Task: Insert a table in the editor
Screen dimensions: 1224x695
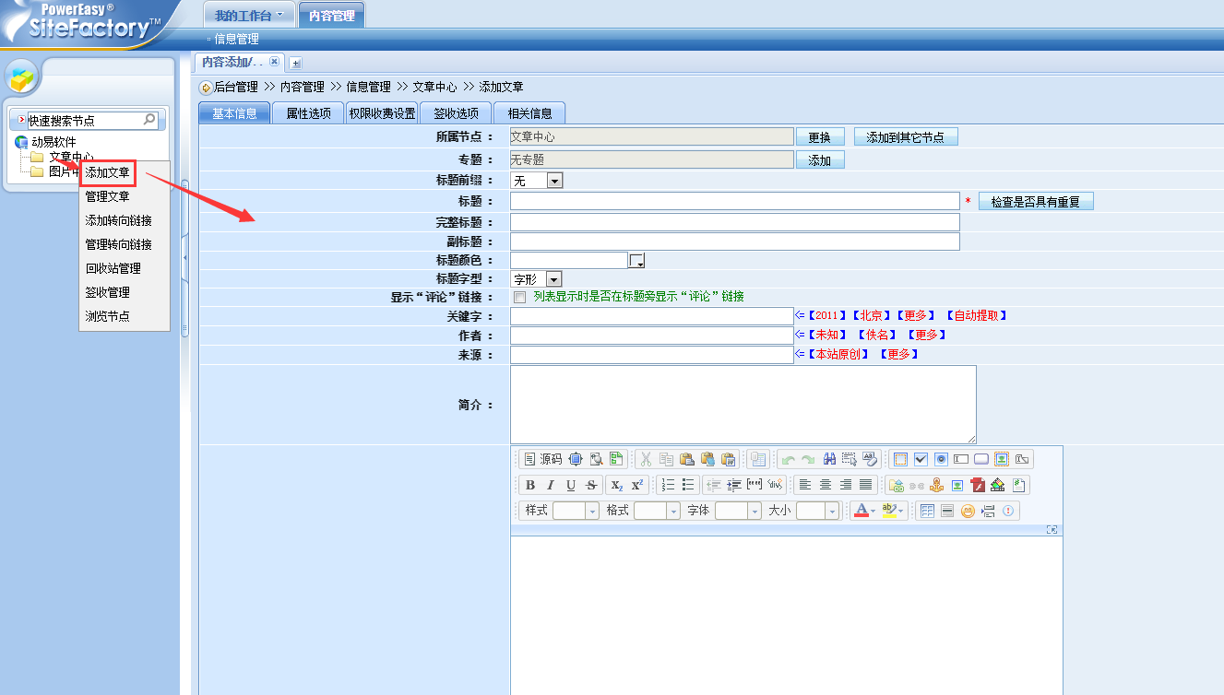Action: coord(927,511)
